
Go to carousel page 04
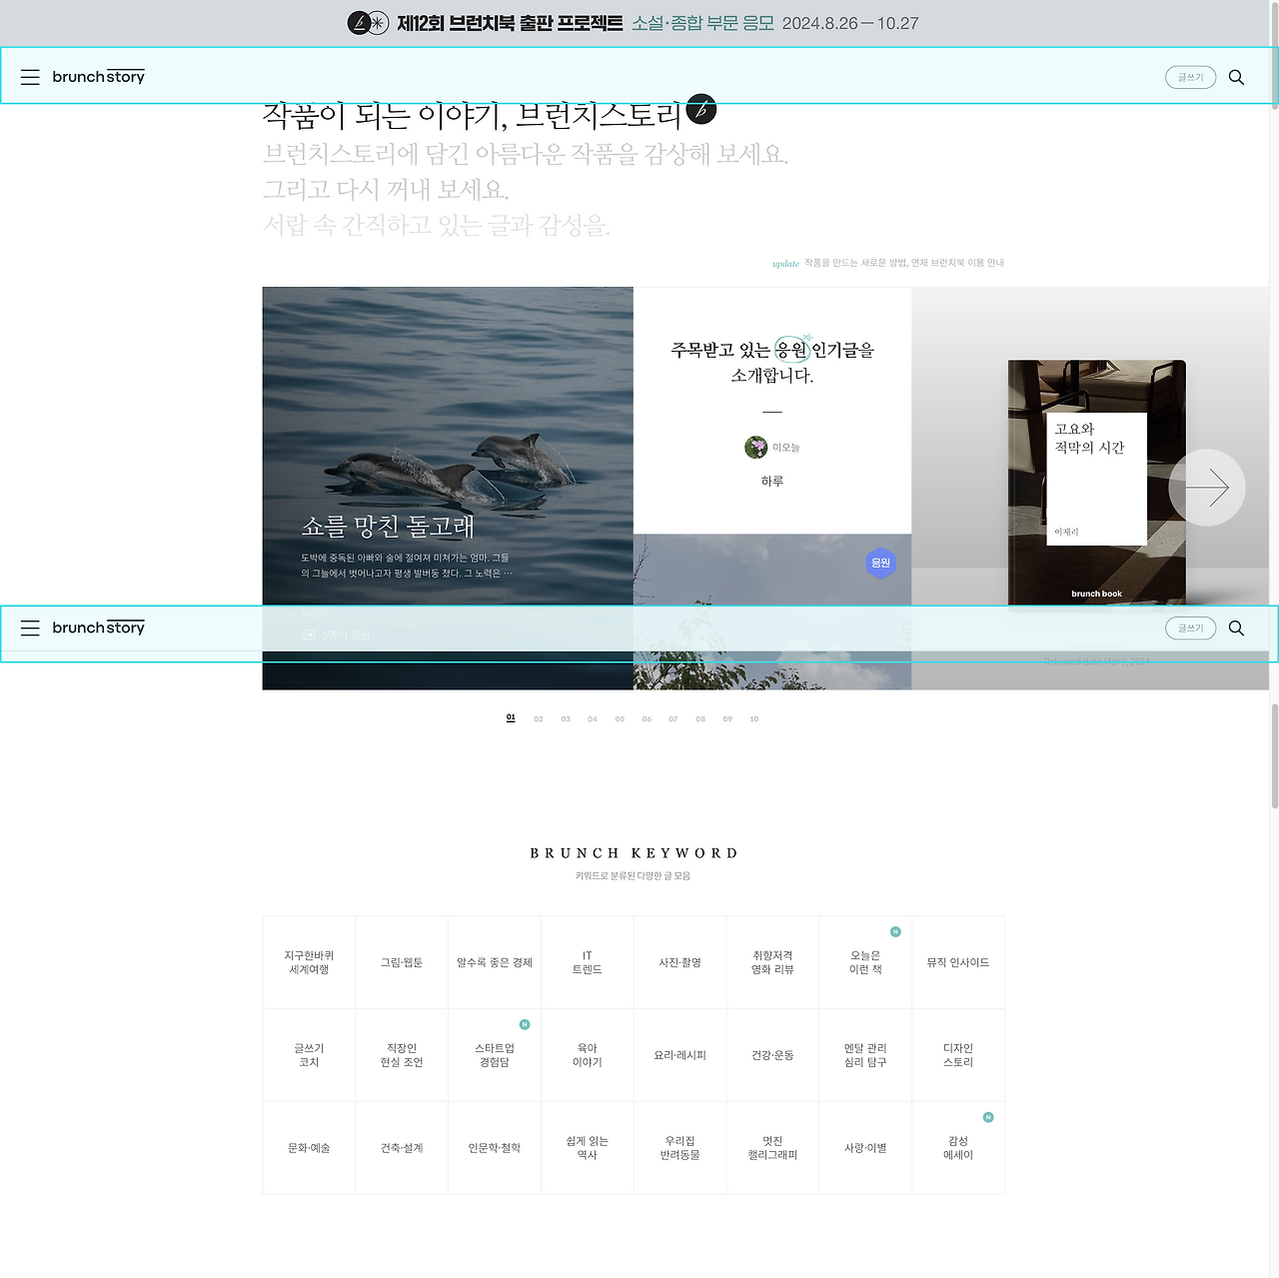point(593,719)
